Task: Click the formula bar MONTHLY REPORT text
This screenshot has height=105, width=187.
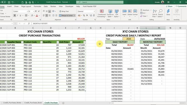Action: tap(40, 24)
